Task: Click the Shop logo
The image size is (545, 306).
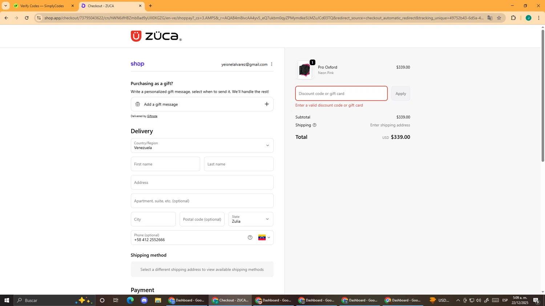Action: [137, 64]
